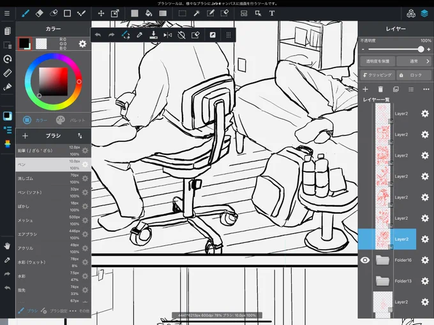Toggle 透明度を保護 protect alpha

click(x=378, y=61)
